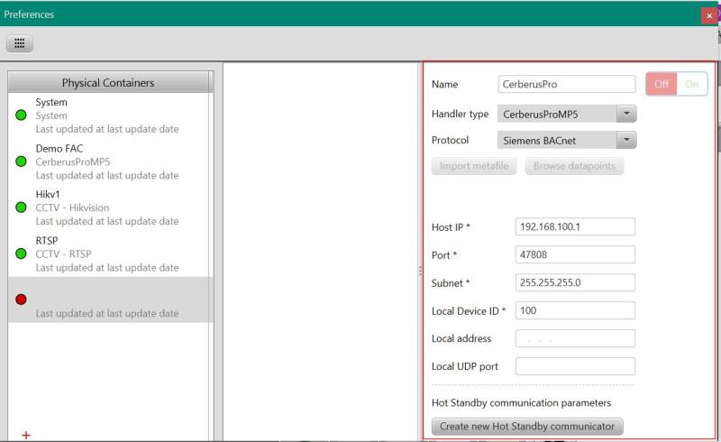Click into the Host IP field

coord(574,226)
